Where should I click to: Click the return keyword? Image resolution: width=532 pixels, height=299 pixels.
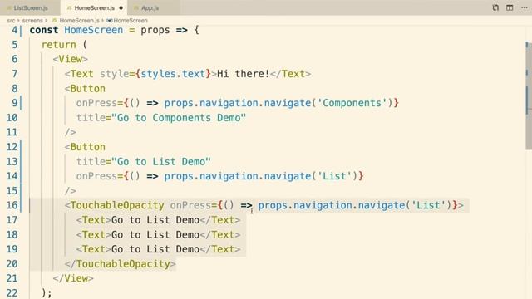[x=59, y=44]
